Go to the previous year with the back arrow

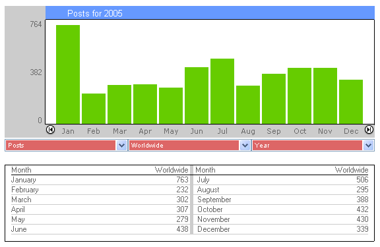pos(50,130)
